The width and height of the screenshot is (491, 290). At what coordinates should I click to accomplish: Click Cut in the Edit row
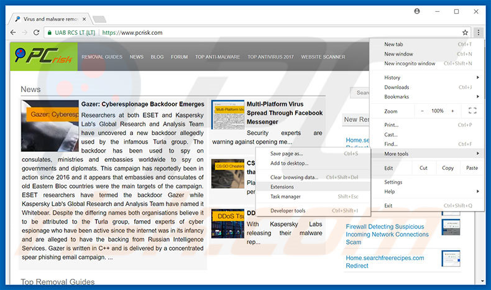point(423,168)
